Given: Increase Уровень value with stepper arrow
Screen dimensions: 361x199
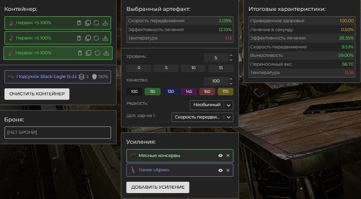Looking at the screenshot, I should click(x=231, y=56).
